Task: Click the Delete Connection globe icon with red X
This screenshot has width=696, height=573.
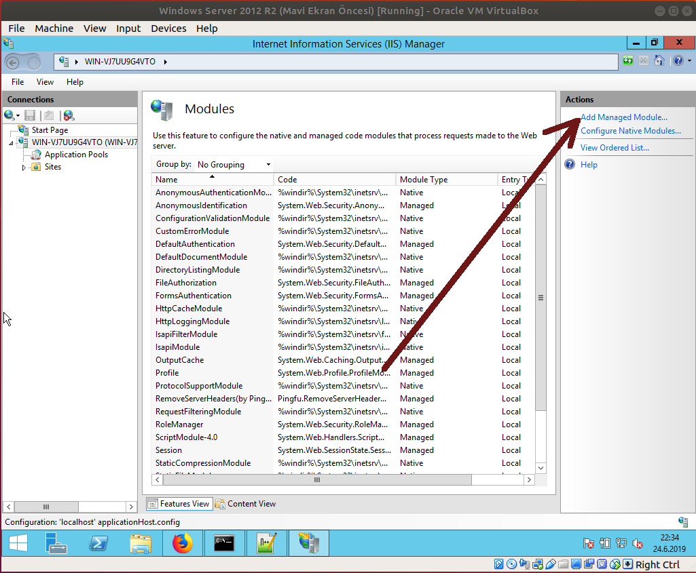Action: 69,116
